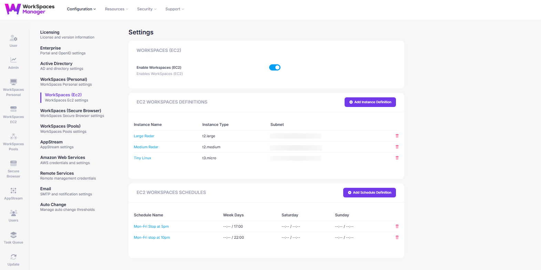Open the Medium Radar instance link
The width and height of the screenshot is (541, 270).
[146, 147]
